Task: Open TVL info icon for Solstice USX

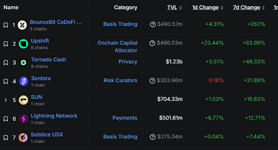Action: pyautogui.click(x=153, y=137)
